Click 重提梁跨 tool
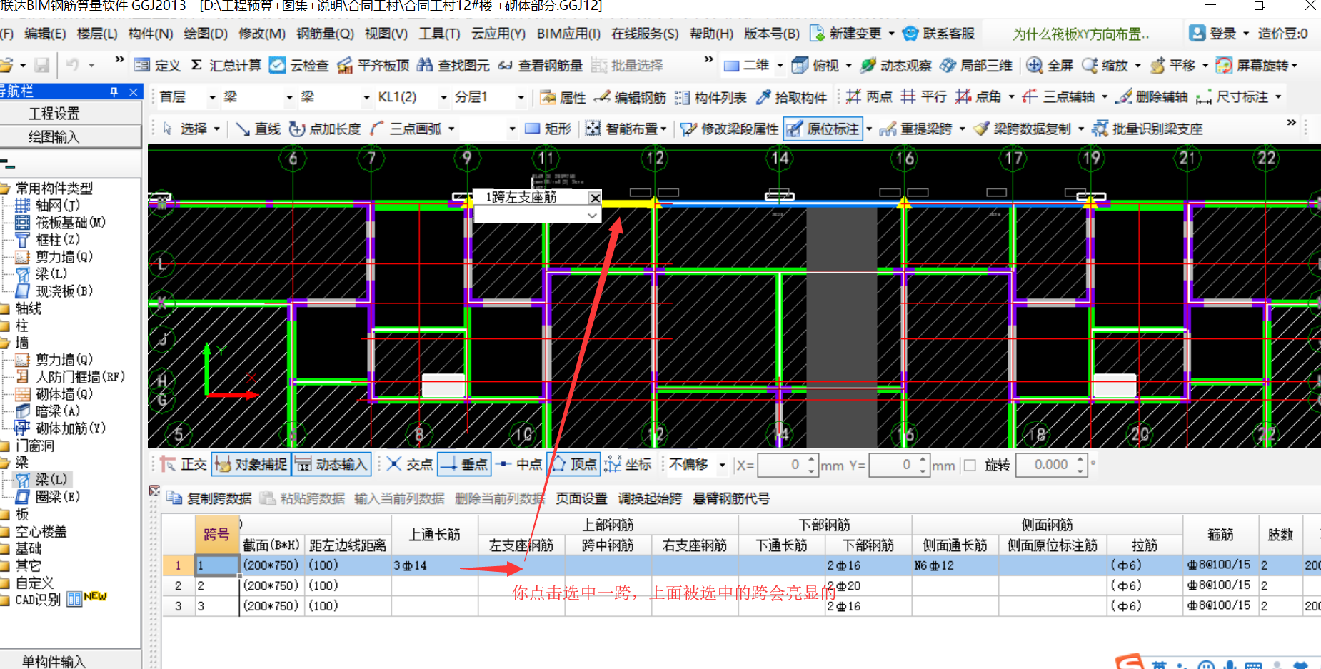This screenshot has width=1321, height=669. coord(916,129)
